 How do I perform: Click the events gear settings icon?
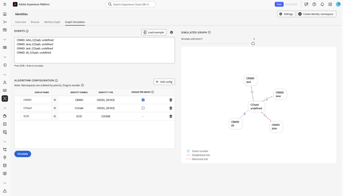(171, 33)
